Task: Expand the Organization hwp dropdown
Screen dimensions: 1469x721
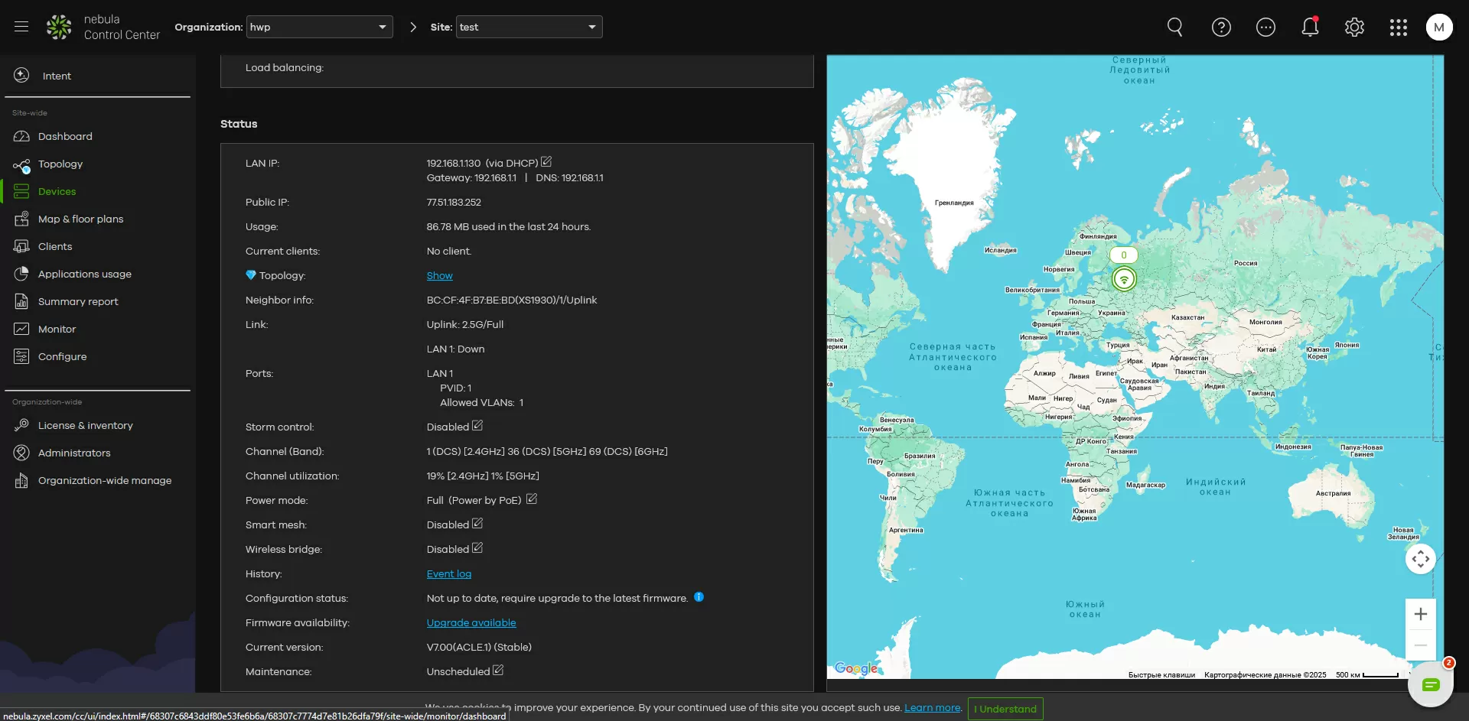Action: (319, 27)
